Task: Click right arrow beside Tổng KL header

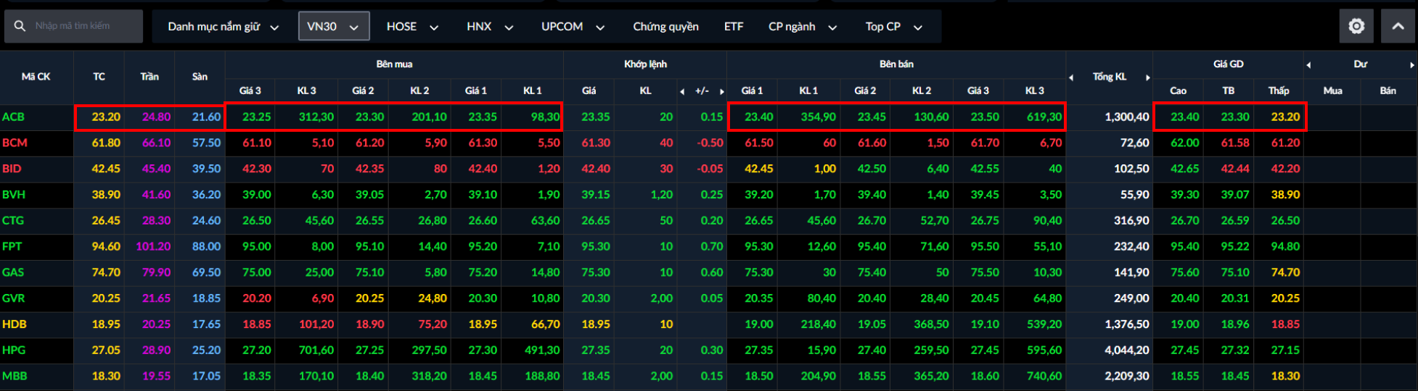Action: [1147, 77]
